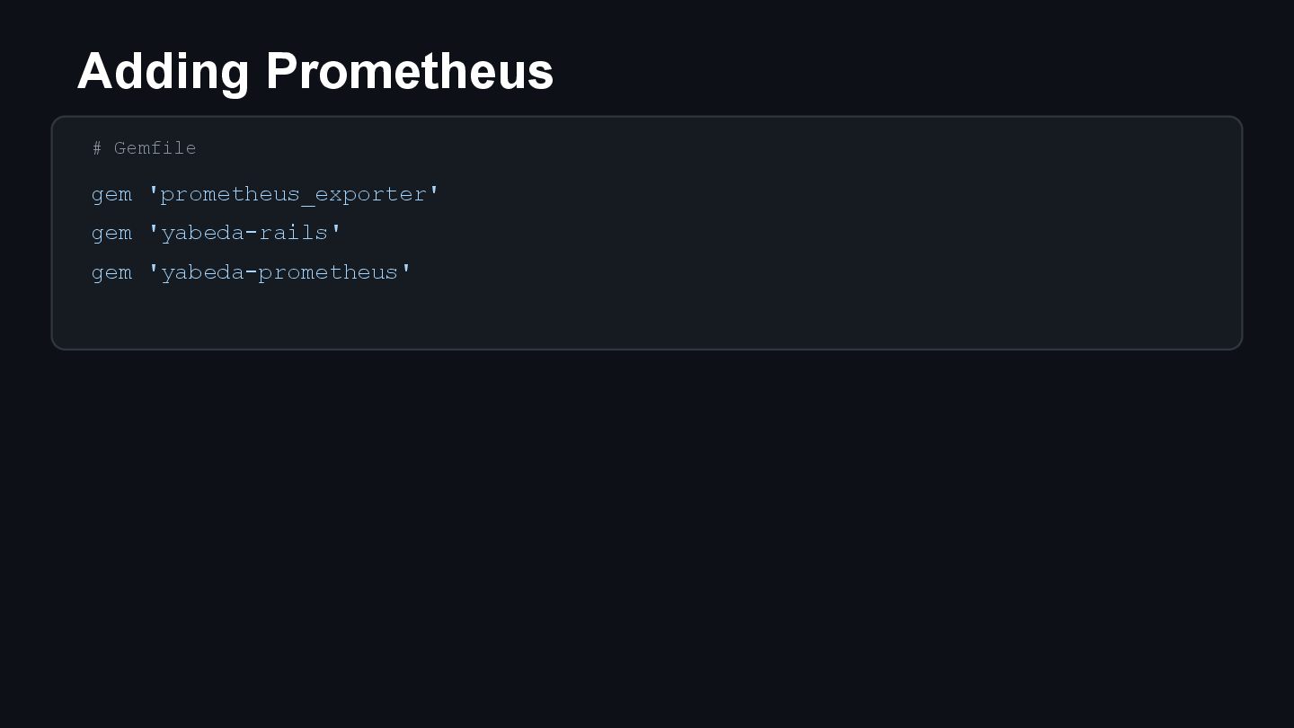
Task: Select the word "Prometheus" in the heading
Action: pyautogui.click(x=409, y=71)
